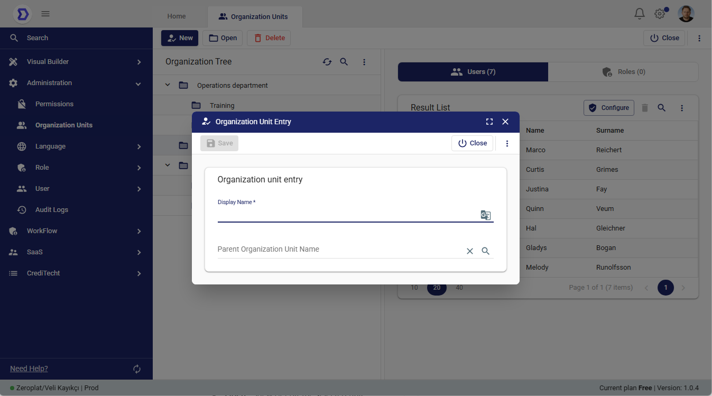Collapse the Operations department tree node
This screenshot has height=396, width=712.
pos(168,85)
